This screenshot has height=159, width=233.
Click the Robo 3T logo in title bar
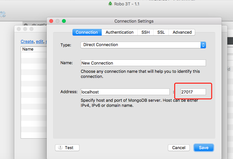click(110, 4)
